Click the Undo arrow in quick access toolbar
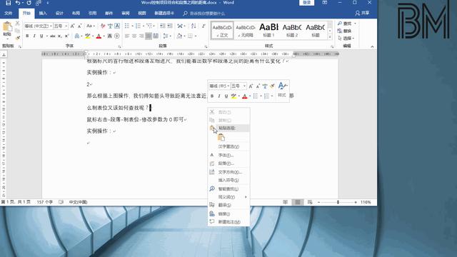 tap(17, 3)
